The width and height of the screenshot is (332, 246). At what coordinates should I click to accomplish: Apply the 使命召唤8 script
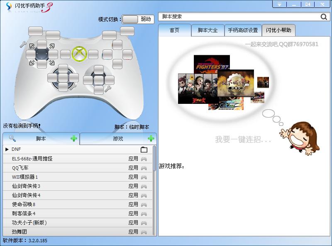[133, 204]
